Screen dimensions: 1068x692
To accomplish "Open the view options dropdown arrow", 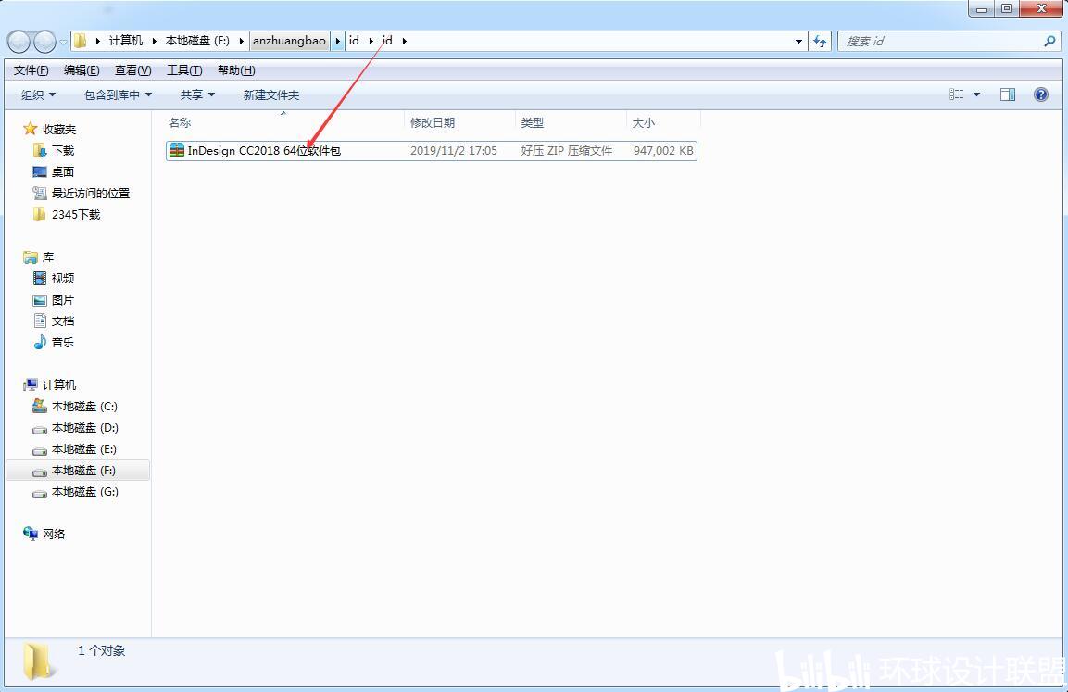I will click(976, 94).
